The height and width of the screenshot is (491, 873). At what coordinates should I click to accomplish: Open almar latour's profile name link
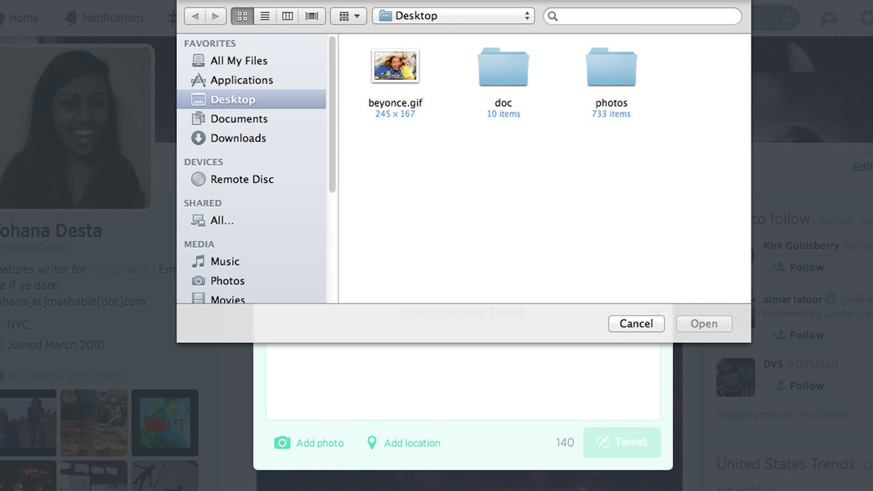(793, 299)
